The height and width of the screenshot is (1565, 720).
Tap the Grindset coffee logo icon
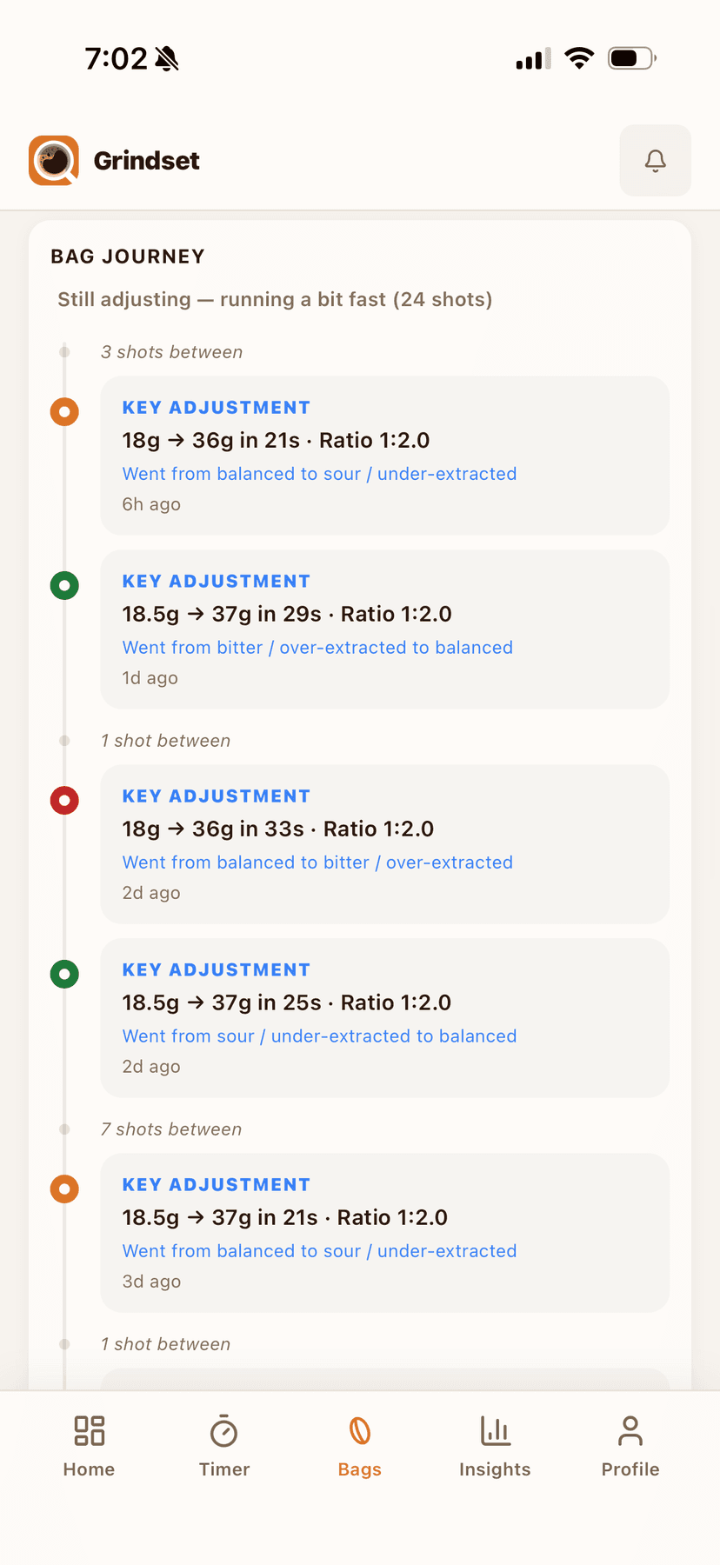pyautogui.click(x=54, y=160)
